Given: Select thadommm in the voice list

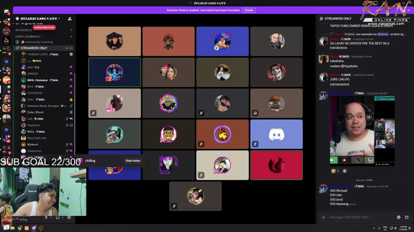Looking at the screenshot, I should pos(47,151).
